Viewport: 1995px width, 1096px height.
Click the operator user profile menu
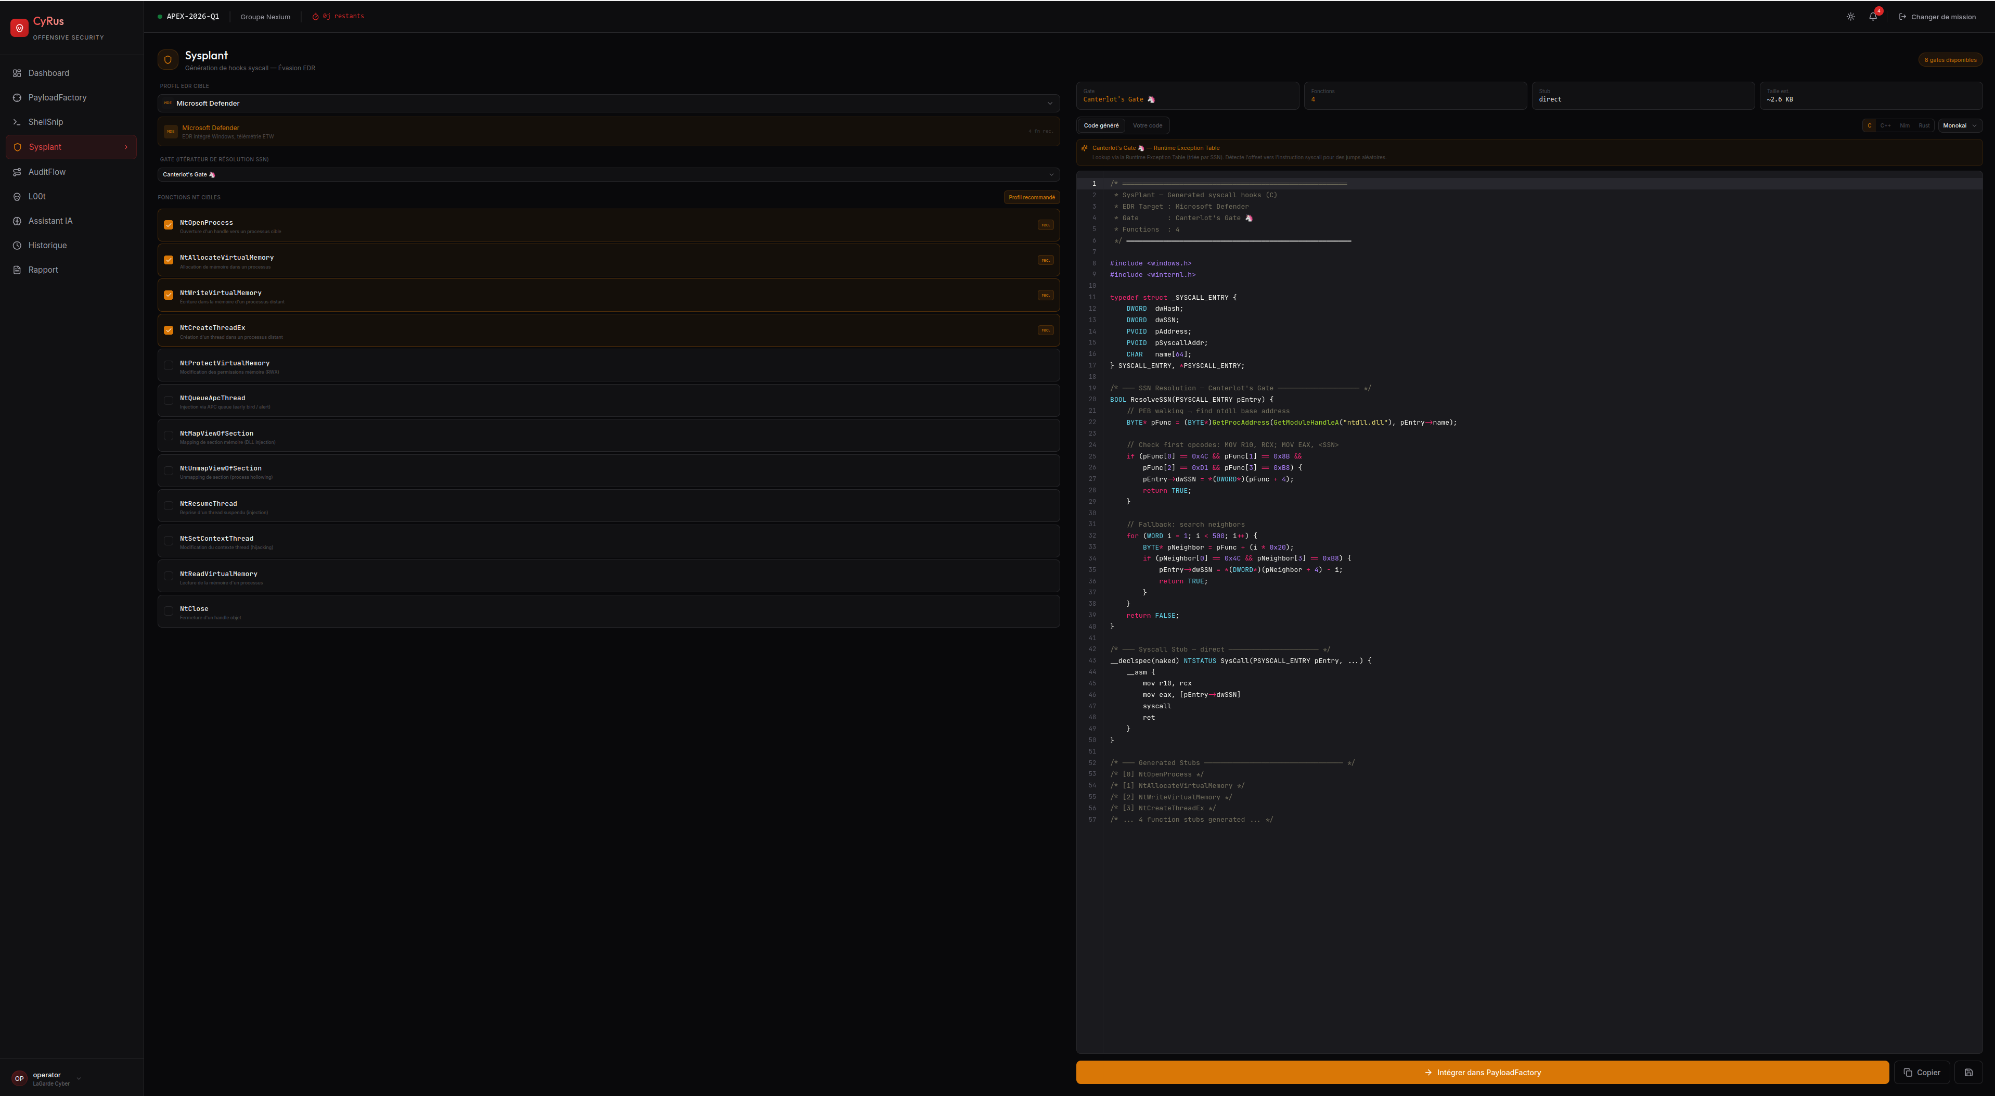pos(46,1078)
